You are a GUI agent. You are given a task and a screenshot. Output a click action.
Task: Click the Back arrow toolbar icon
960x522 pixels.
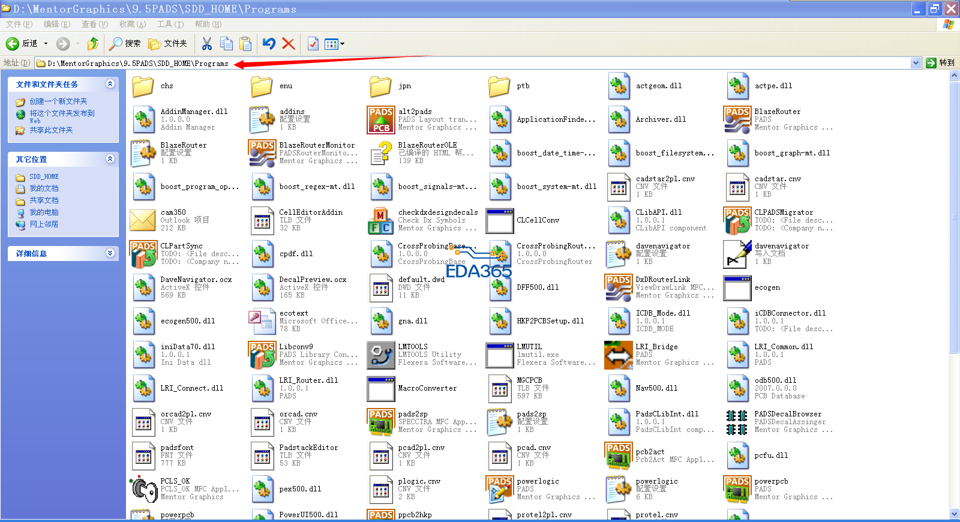pyautogui.click(x=13, y=43)
